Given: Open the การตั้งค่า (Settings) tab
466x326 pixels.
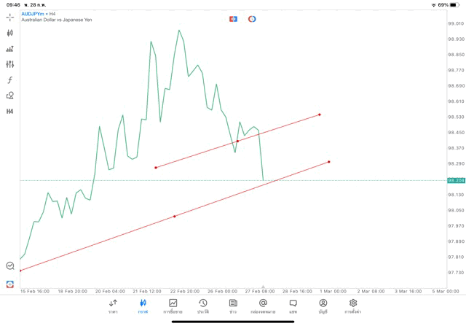Looking at the screenshot, I should pyautogui.click(x=353, y=306).
